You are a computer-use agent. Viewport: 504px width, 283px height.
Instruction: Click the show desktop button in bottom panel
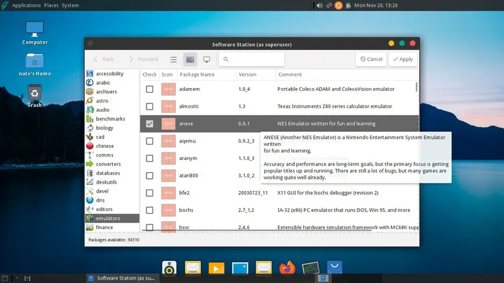point(5,278)
